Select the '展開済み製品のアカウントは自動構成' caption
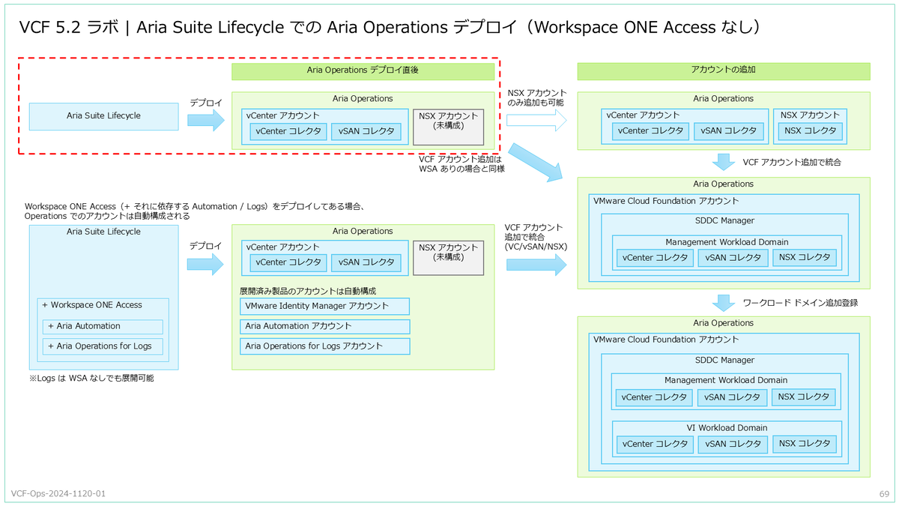 click(307, 290)
